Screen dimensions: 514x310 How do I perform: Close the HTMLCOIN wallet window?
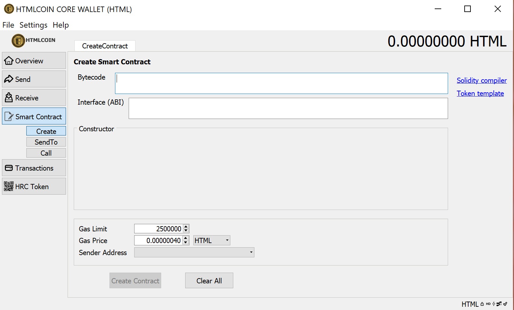pyautogui.click(x=498, y=9)
